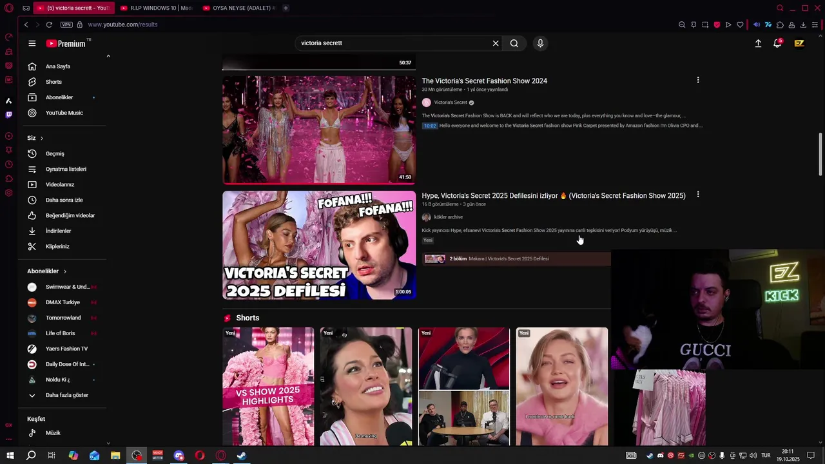Screen dimensions: 825x464
Task: Play VICTORIA'S SECRET 2025 DEFILESI thumbnail
Action: [319, 245]
